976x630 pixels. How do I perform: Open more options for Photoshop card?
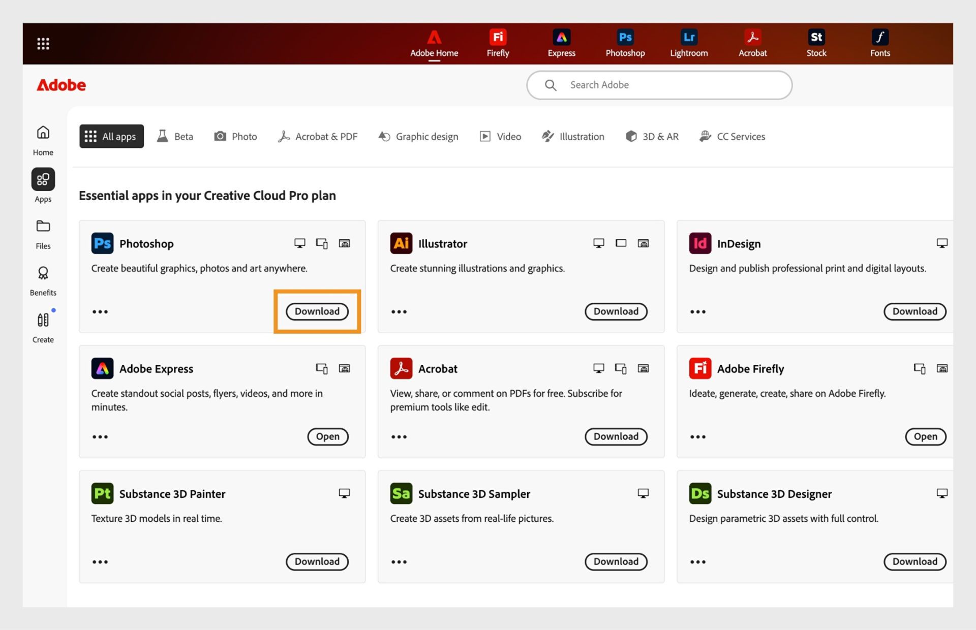pyautogui.click(x=100, y=311)
